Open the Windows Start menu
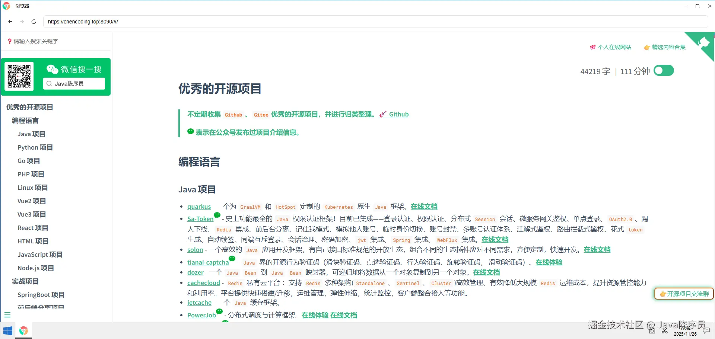 tap(8, 331)
